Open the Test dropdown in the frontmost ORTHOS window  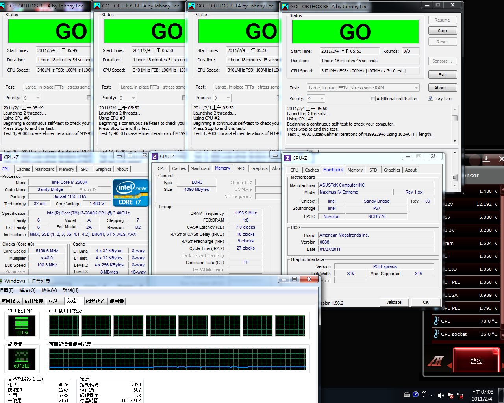[x=363, y=88]
